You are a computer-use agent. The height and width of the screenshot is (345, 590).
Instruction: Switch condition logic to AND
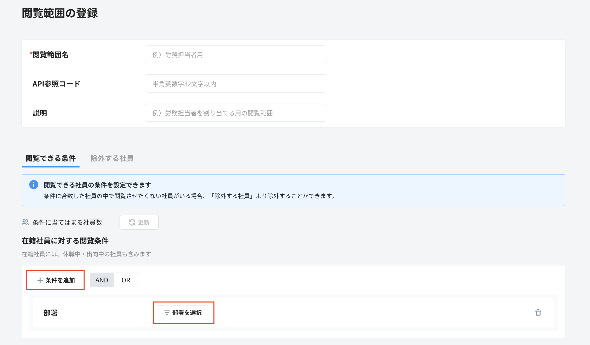[x=102, y=280]
